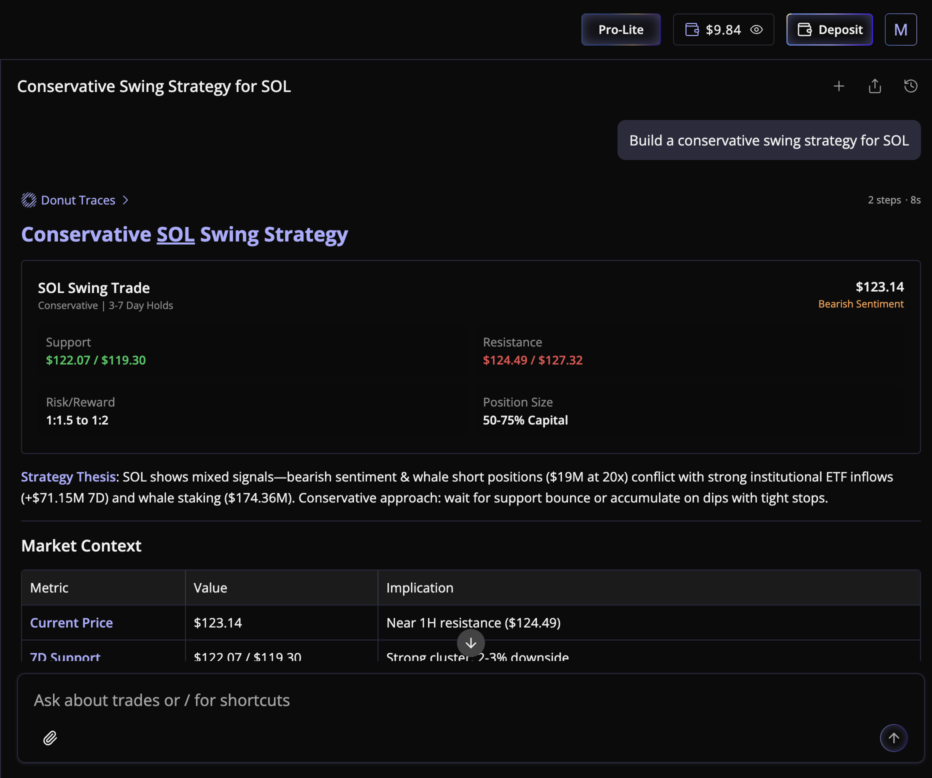
Task: Click the Current Price metric link
Action: pyautogui.click(x=71, y=622)
